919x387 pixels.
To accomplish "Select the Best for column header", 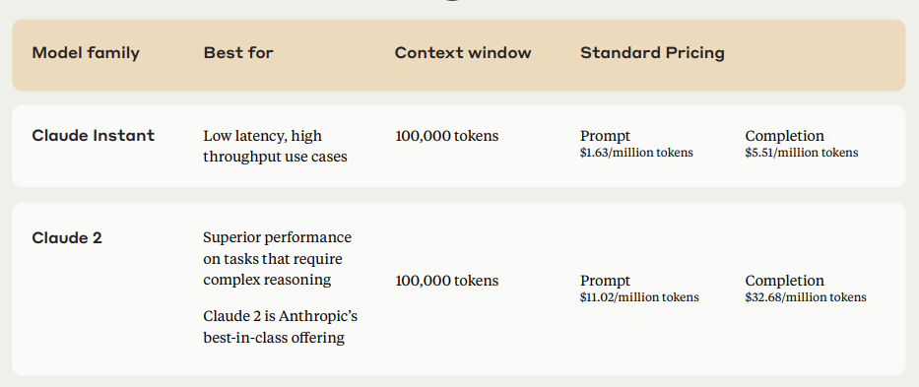I will click(238, 53).
